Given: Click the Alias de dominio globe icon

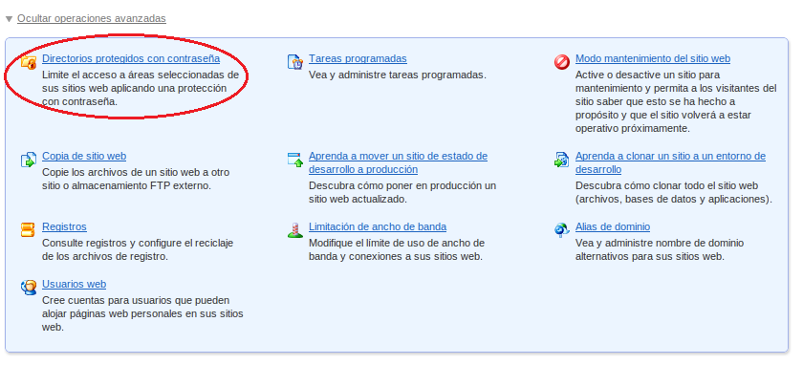Looking at the screenshot, I should (x=562, y=230).
